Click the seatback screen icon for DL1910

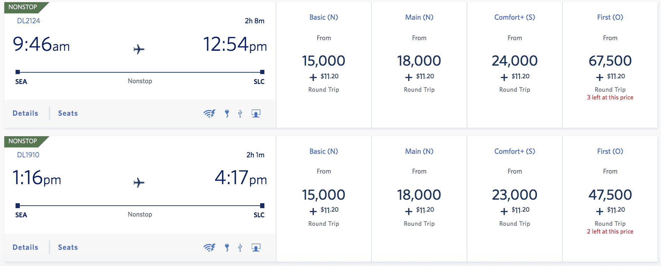pyautogui.click(x=256, y=247)
